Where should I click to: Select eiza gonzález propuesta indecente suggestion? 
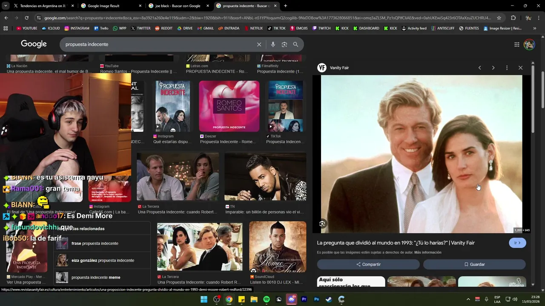pyautogui.click(x=102, y=261)
